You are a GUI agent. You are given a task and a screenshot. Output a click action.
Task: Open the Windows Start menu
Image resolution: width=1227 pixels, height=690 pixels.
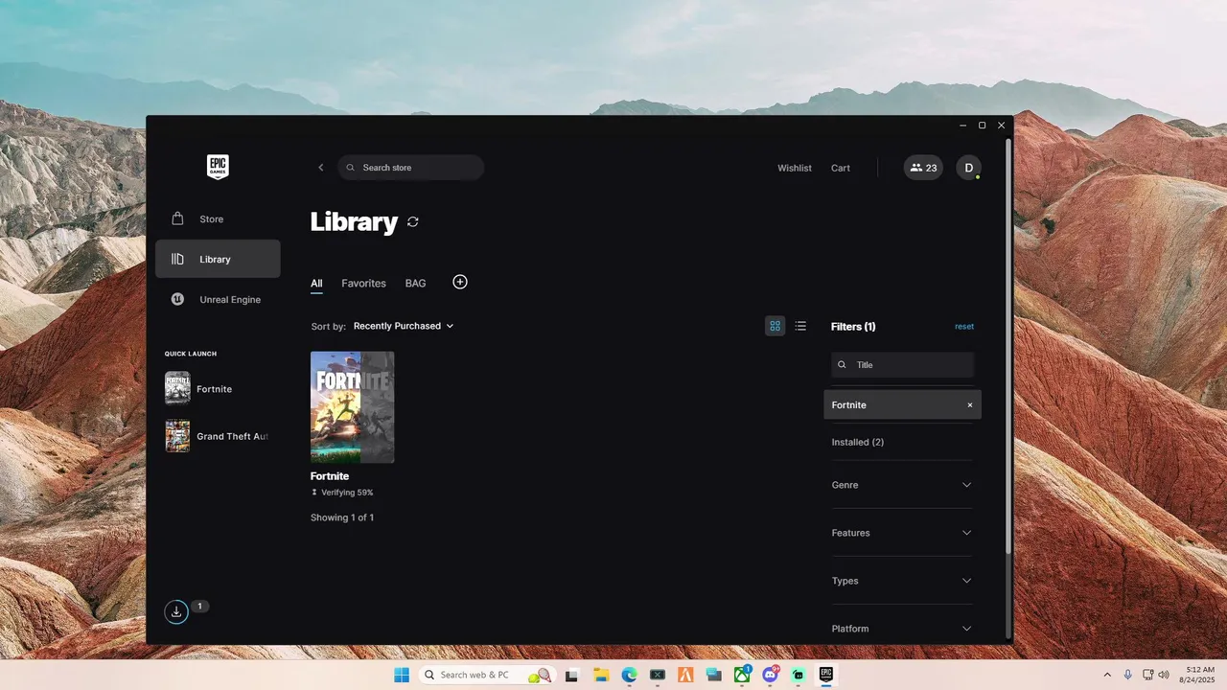point(402,675)
